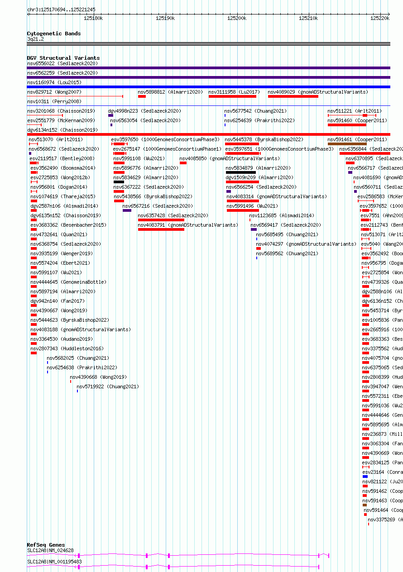Click nsv5682025 (Chuang2021) label
This screenshot has width=403, height=572.
coord(78,358)
